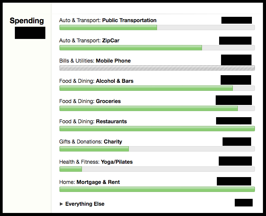Click the Groceries spending progress bar
This screenshot has height=216, width=266.
click(157, 108)
